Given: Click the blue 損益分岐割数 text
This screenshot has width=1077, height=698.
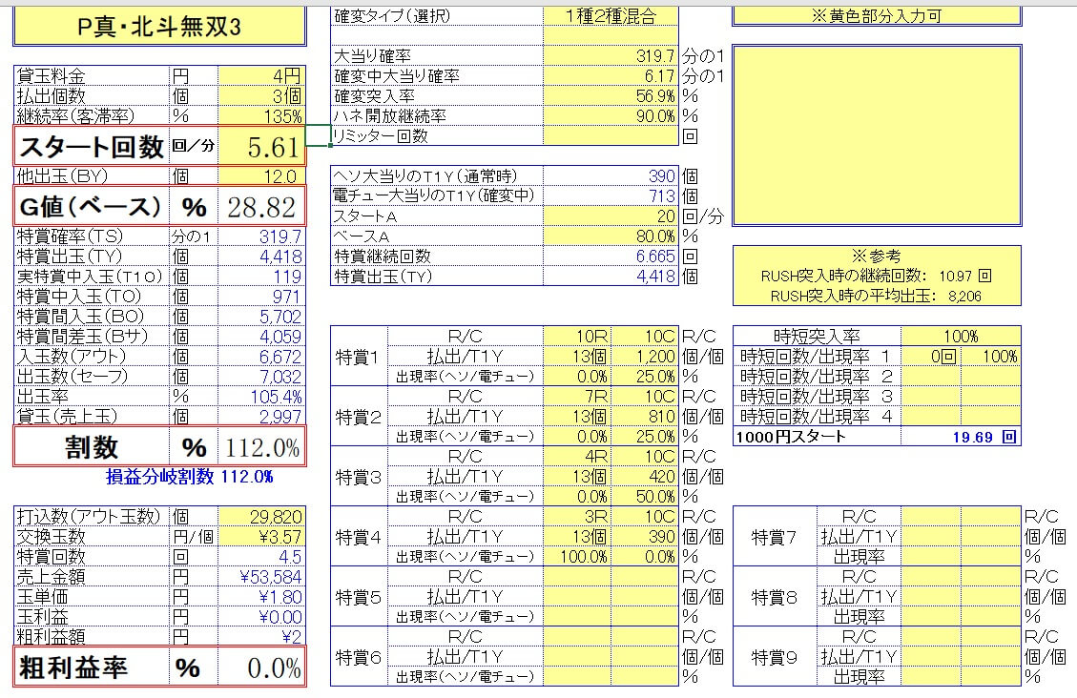Looking at the screenshot, I should click(190, 477).
